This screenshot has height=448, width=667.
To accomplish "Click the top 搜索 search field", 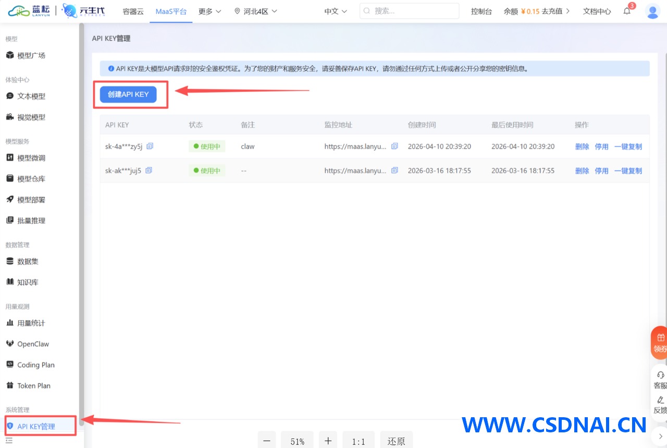I will [x=409, y=11].
